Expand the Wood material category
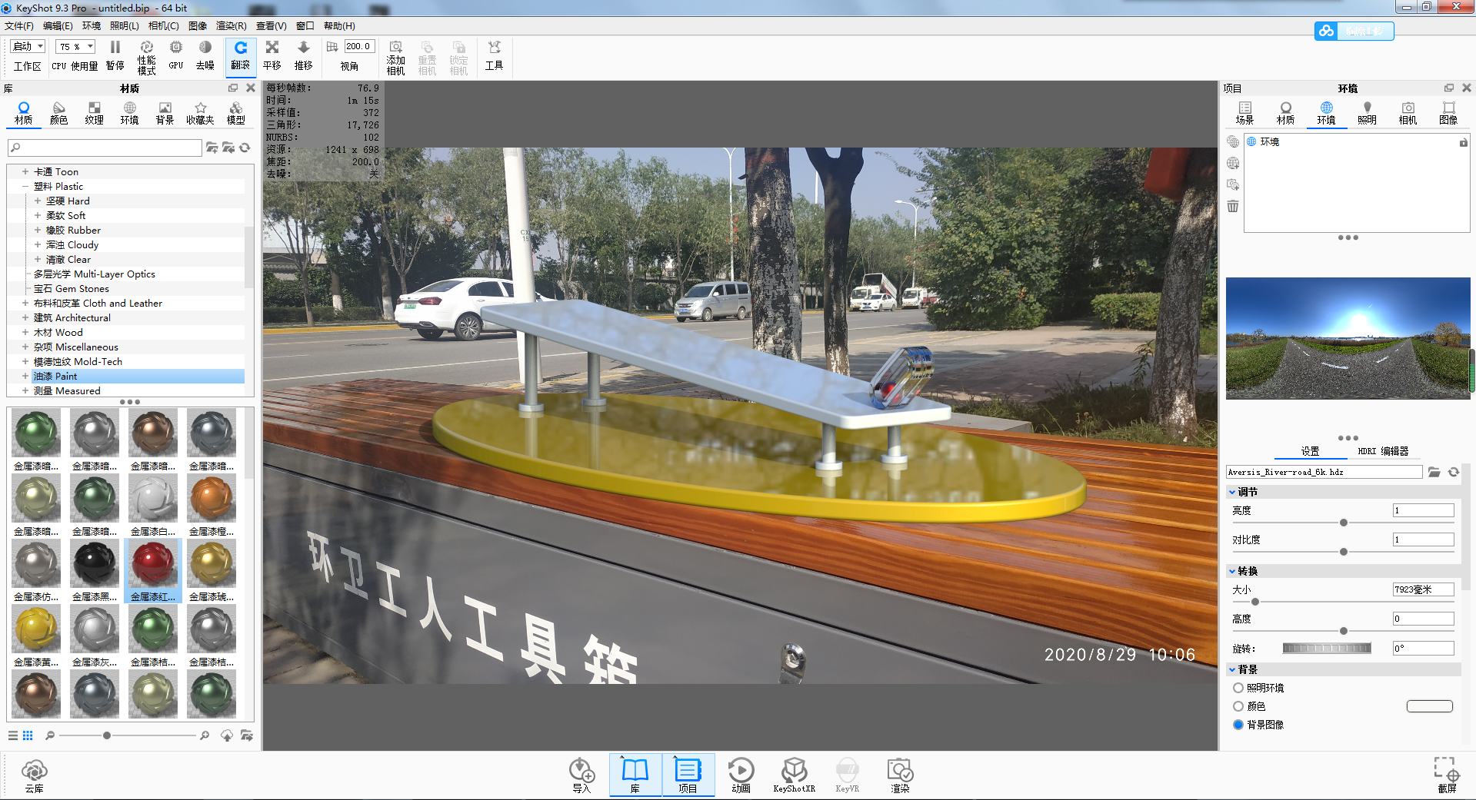The width and height of the screenshot is (1476, 800). 25,332
